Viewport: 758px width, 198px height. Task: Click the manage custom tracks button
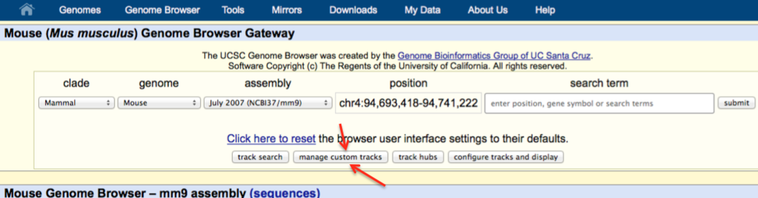pos(340,157)
